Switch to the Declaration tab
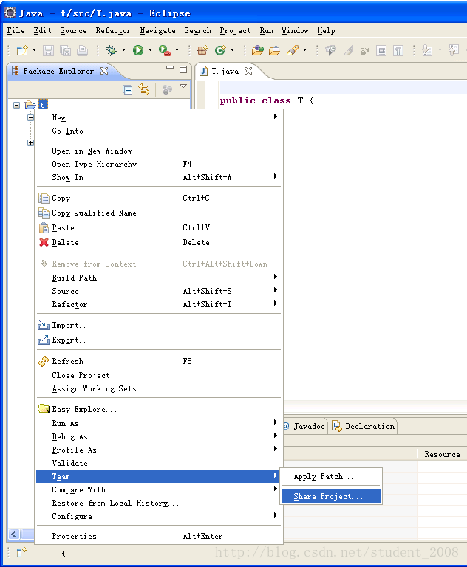The image size is (467, 567). coord(364,426)
